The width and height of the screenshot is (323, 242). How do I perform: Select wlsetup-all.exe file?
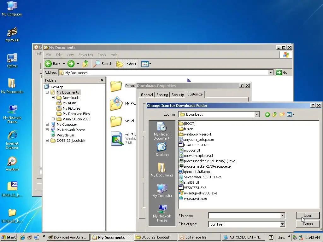[x=193, y=199]
